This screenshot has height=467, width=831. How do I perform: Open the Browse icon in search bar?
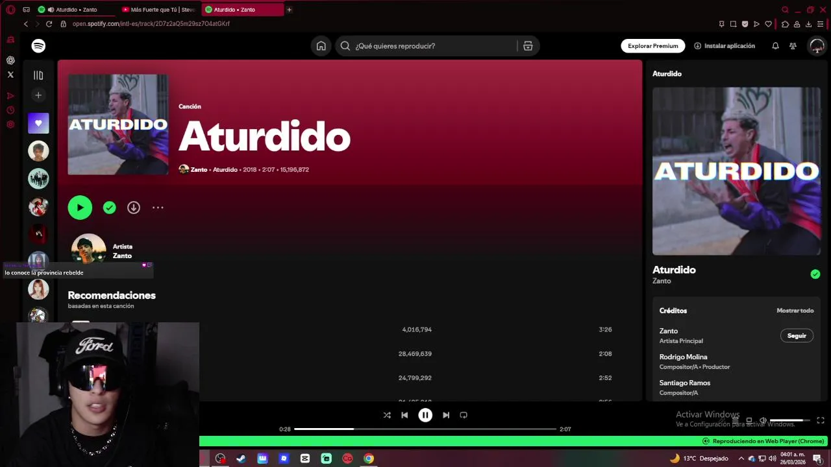[528, 46]
